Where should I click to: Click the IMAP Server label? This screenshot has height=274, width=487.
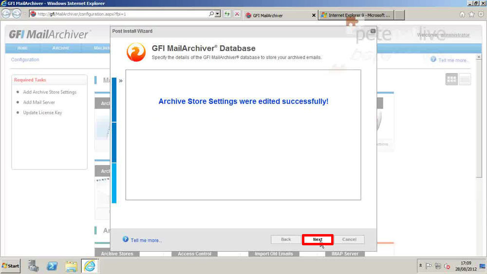pyautogui.click(x=345, y=254)
